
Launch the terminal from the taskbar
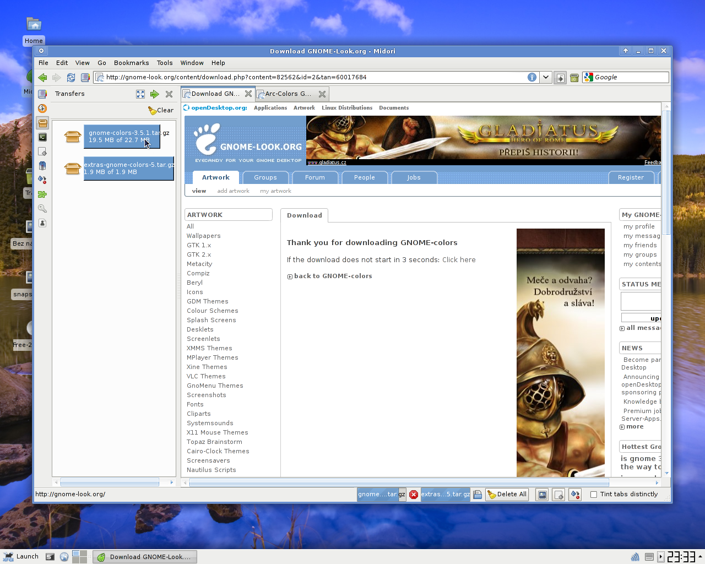50,557
